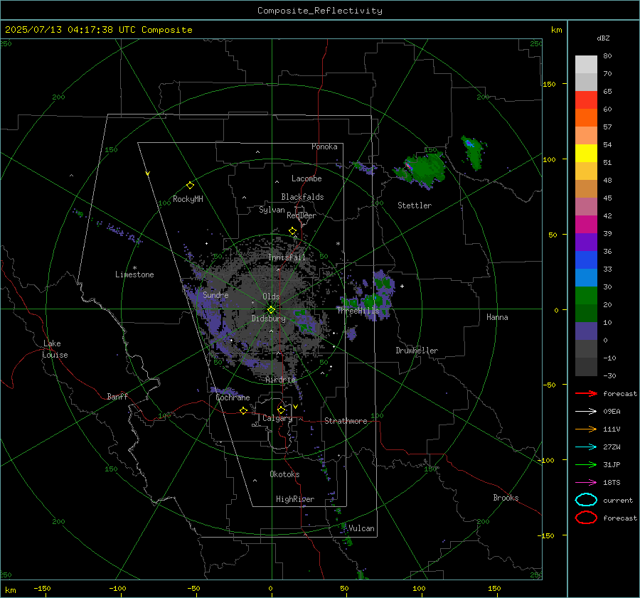
Task: Click the Strathmore town label
Action: coord(346,421)
